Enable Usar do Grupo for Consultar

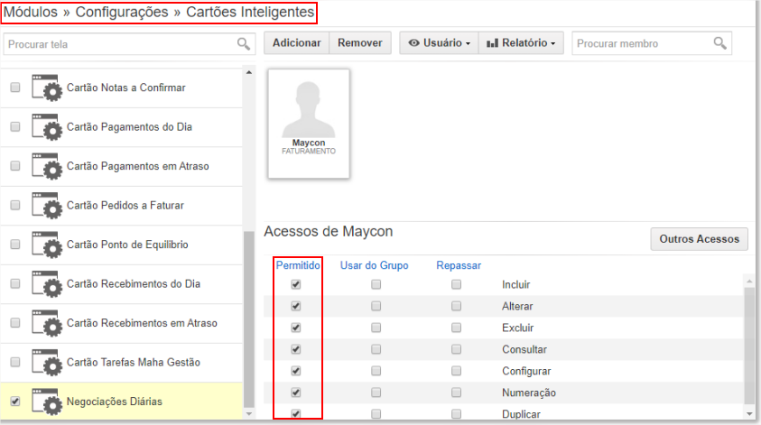[x=376, y=349]
